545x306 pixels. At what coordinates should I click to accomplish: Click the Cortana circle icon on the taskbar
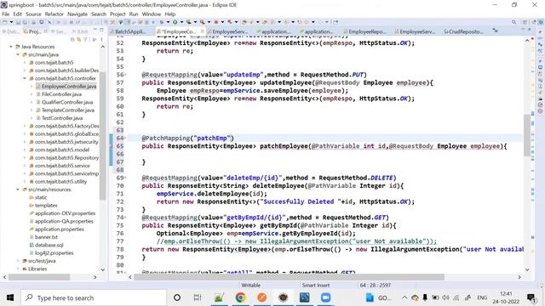tap(177, 297)
